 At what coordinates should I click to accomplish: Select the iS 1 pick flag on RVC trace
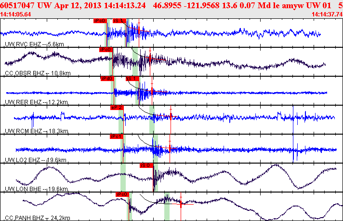point(119,21)
